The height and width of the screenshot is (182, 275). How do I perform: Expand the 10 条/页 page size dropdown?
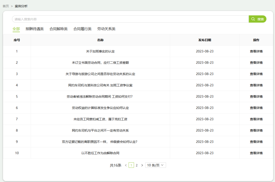tap(156, 165)
